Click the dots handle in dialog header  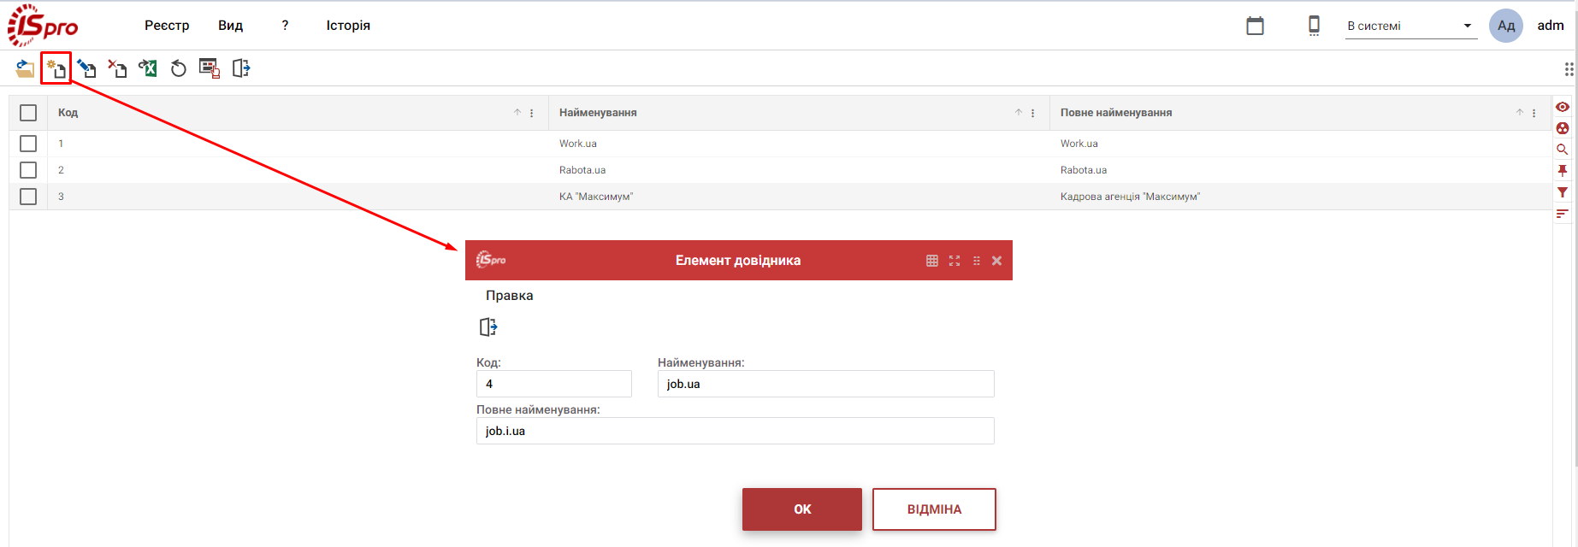click(x=977, y=261)
